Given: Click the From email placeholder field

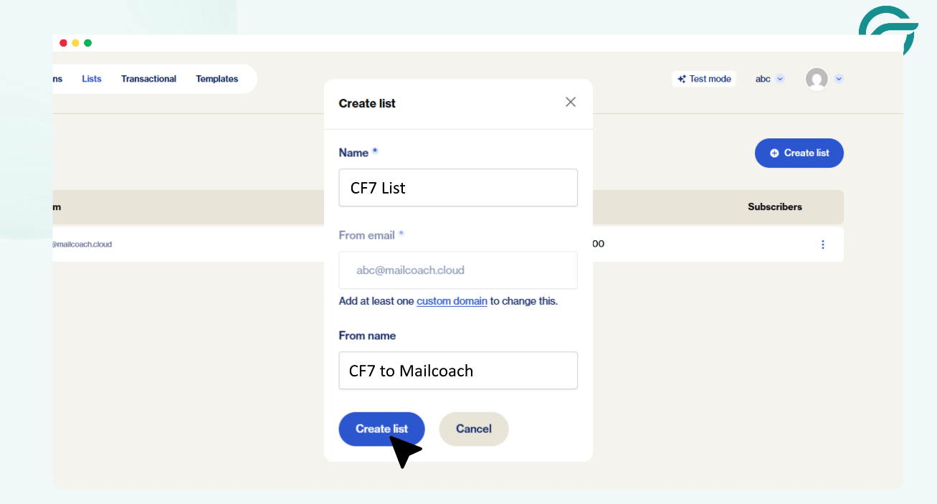Looking at the screenshot, I should 458,270.
